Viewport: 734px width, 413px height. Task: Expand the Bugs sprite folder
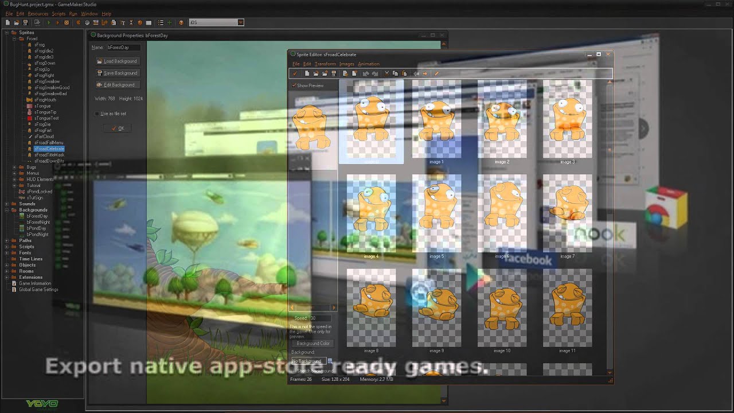14,167
